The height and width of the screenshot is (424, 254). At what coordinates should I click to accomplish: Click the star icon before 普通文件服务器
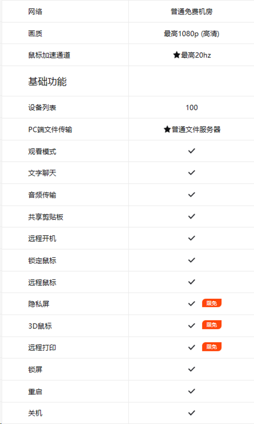pos(167,129)
